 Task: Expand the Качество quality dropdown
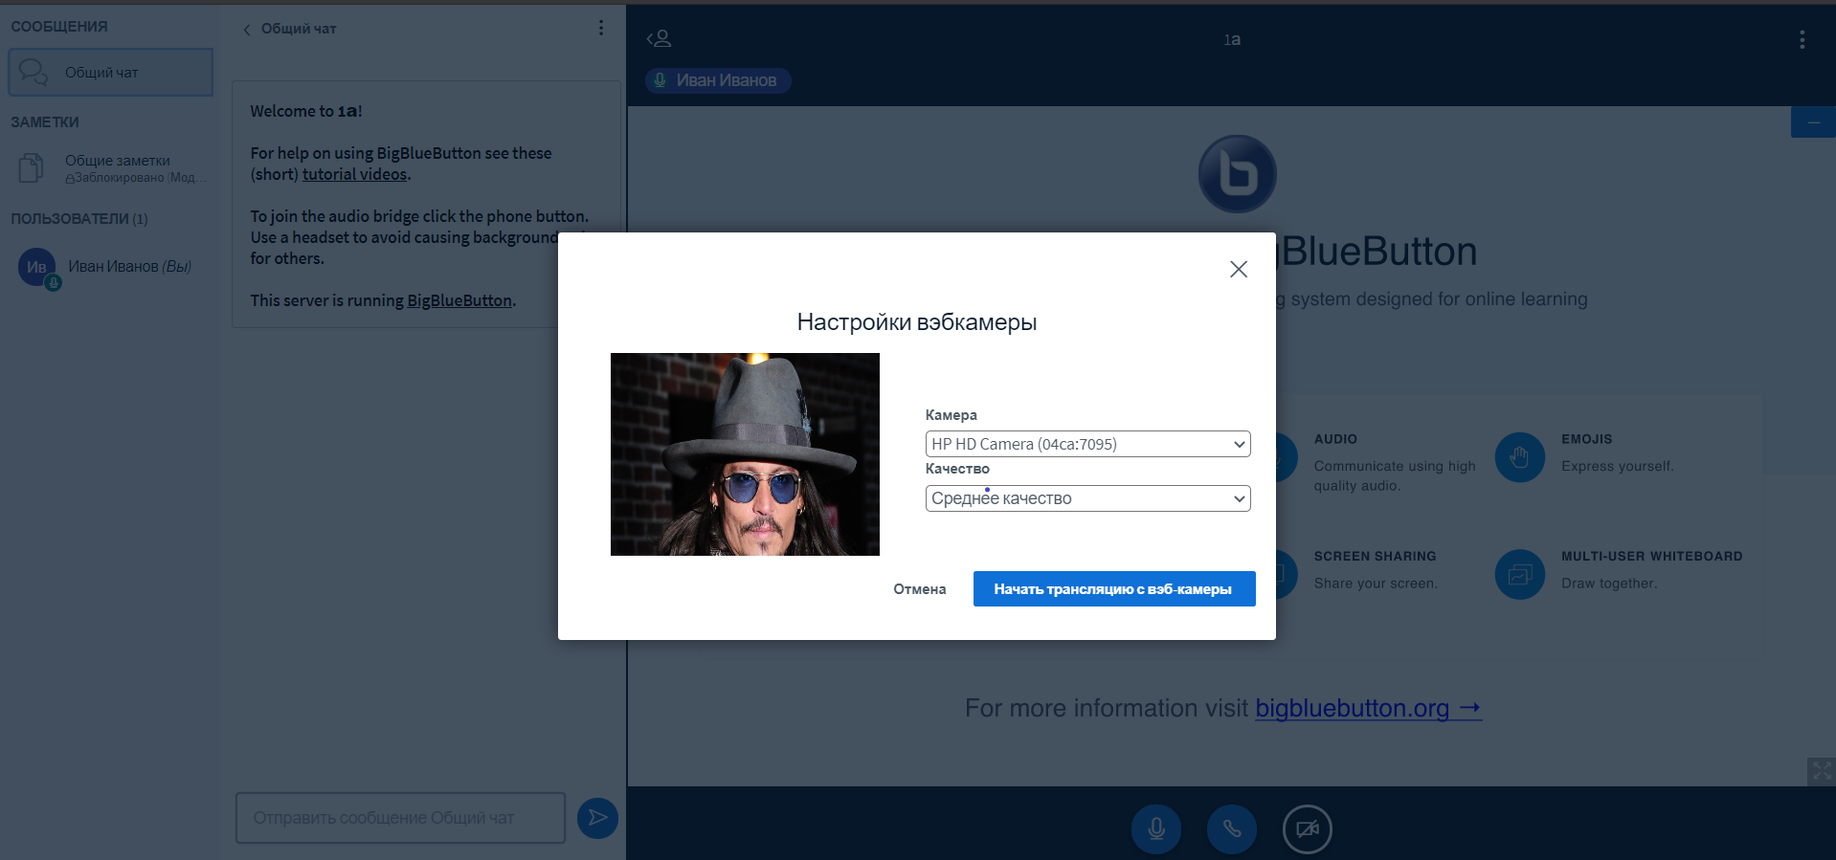1087,498
